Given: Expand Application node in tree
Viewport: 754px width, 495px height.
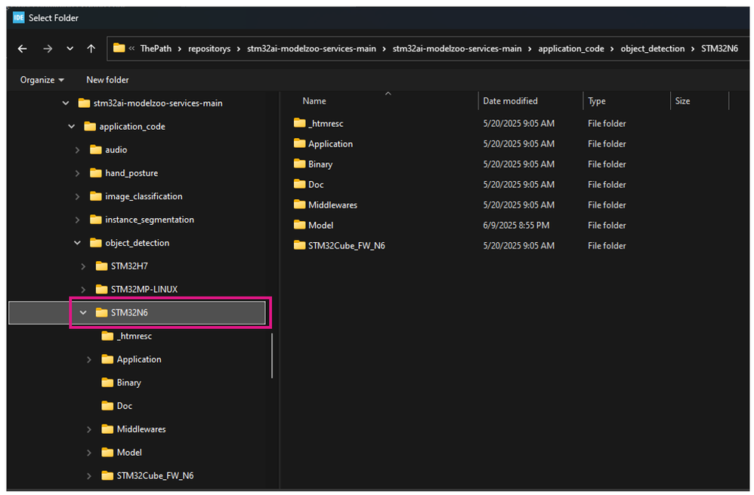Looking at the screenshot, I should point(89,359).
